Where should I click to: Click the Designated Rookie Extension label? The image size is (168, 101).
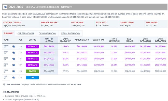[42, 7]
